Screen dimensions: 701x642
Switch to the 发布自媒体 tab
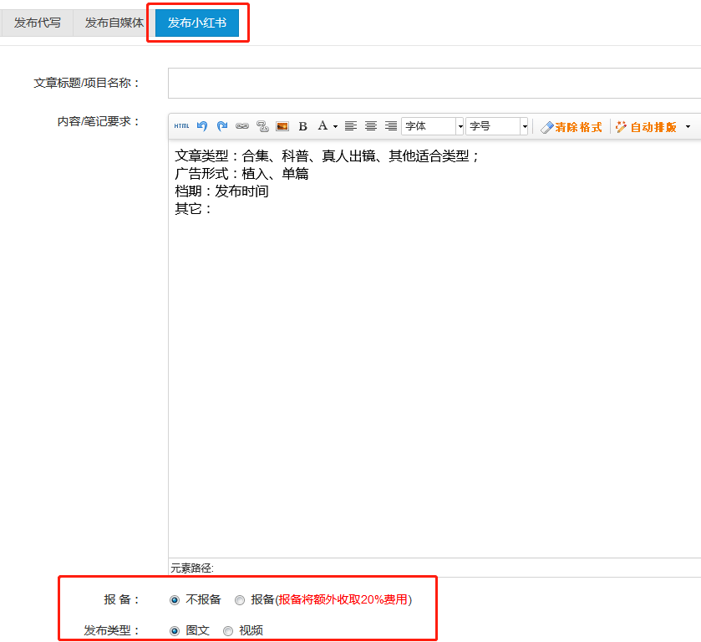pyautogui.click(x=114, y=23)
